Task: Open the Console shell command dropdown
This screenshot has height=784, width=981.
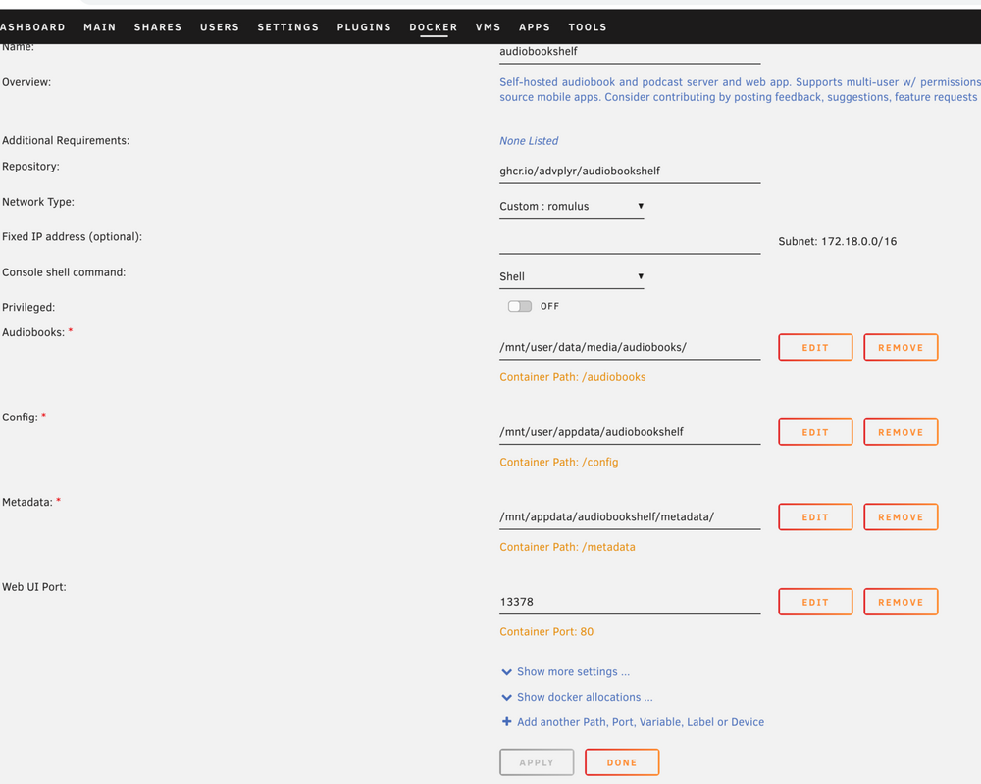Action: (571, 277)
